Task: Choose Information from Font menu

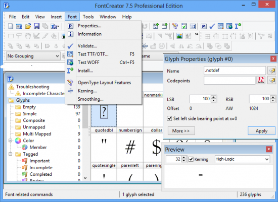Action: (103, 34)
